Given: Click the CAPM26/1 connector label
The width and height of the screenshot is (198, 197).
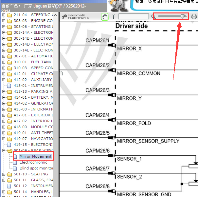Looking at the screenshot, I should click(x=97, y=41).
